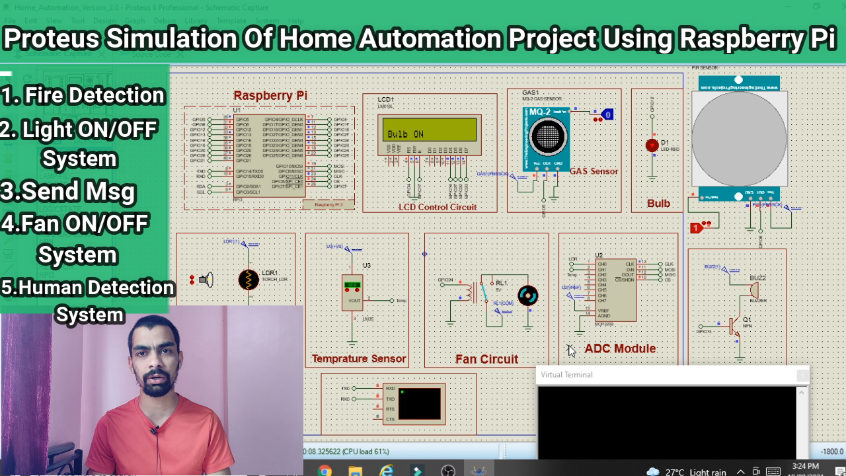Select the PIR sensor component
The height and width of the screenshot is (476, 846).
[x=739, y=139]
